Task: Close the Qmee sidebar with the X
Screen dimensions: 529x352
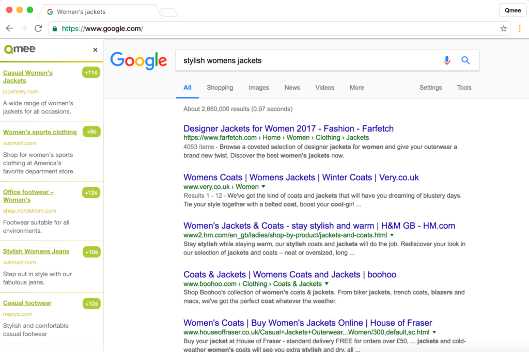Action: click(95, 50)
